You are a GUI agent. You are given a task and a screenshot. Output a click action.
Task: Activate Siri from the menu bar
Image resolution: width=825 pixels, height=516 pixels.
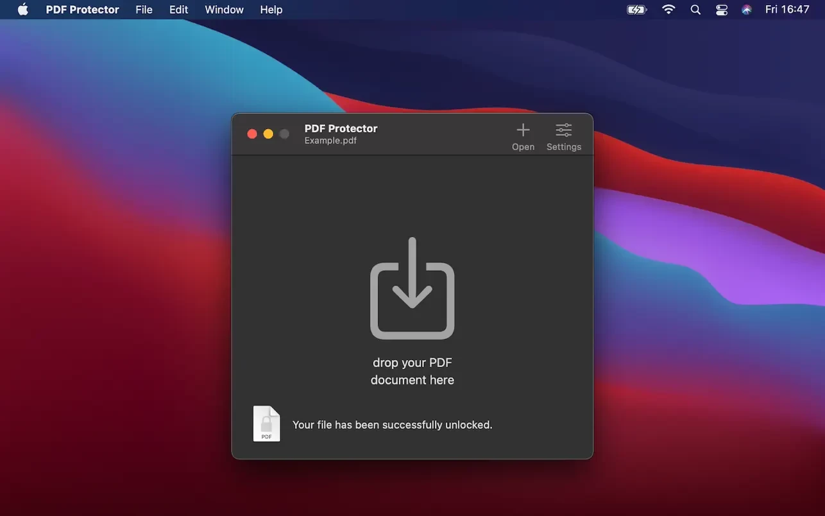747,10
